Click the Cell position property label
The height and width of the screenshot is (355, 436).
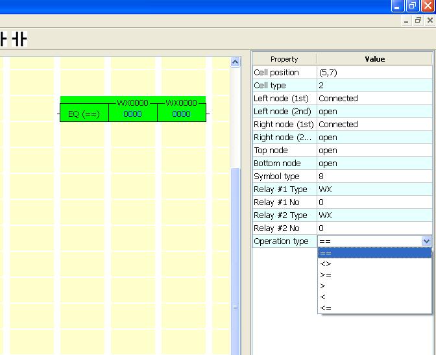[276, 72]
